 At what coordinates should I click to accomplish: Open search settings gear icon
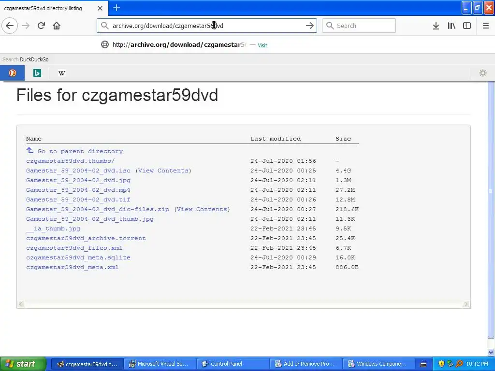(x=483, y=73)
